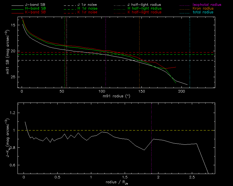This screenshot has height=186, width=233.
Task: Click the 'm91 radius' x-axis title
Action: [116, 96]
